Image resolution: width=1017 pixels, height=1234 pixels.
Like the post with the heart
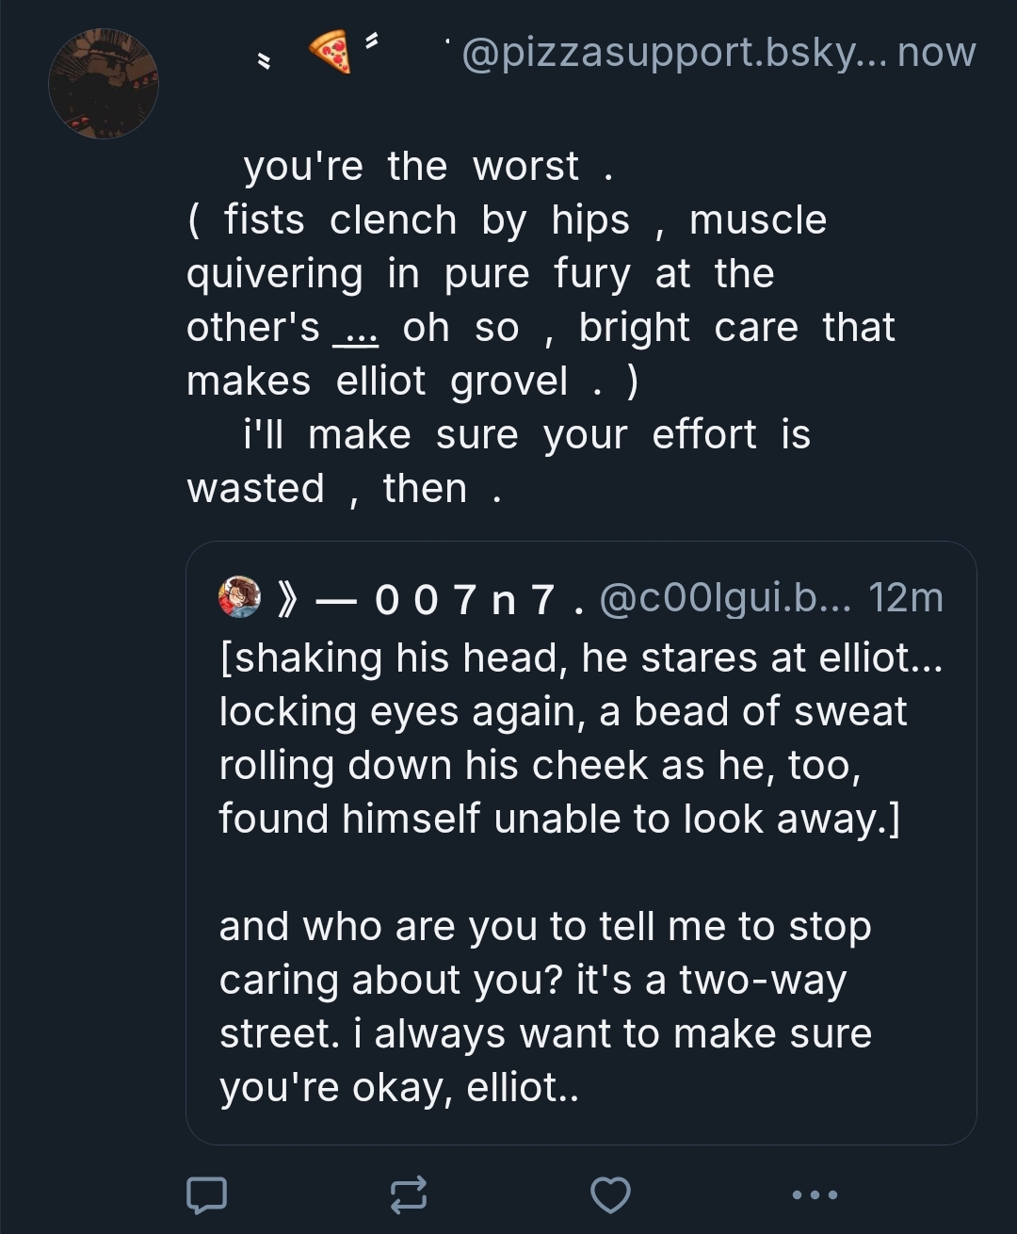[609, 1194]
